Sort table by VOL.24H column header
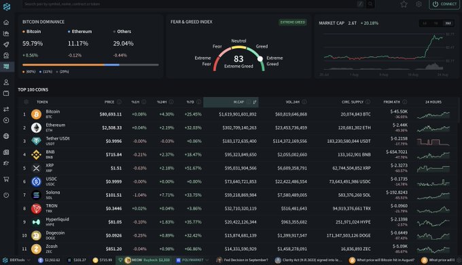 click(x=293, y=102)
